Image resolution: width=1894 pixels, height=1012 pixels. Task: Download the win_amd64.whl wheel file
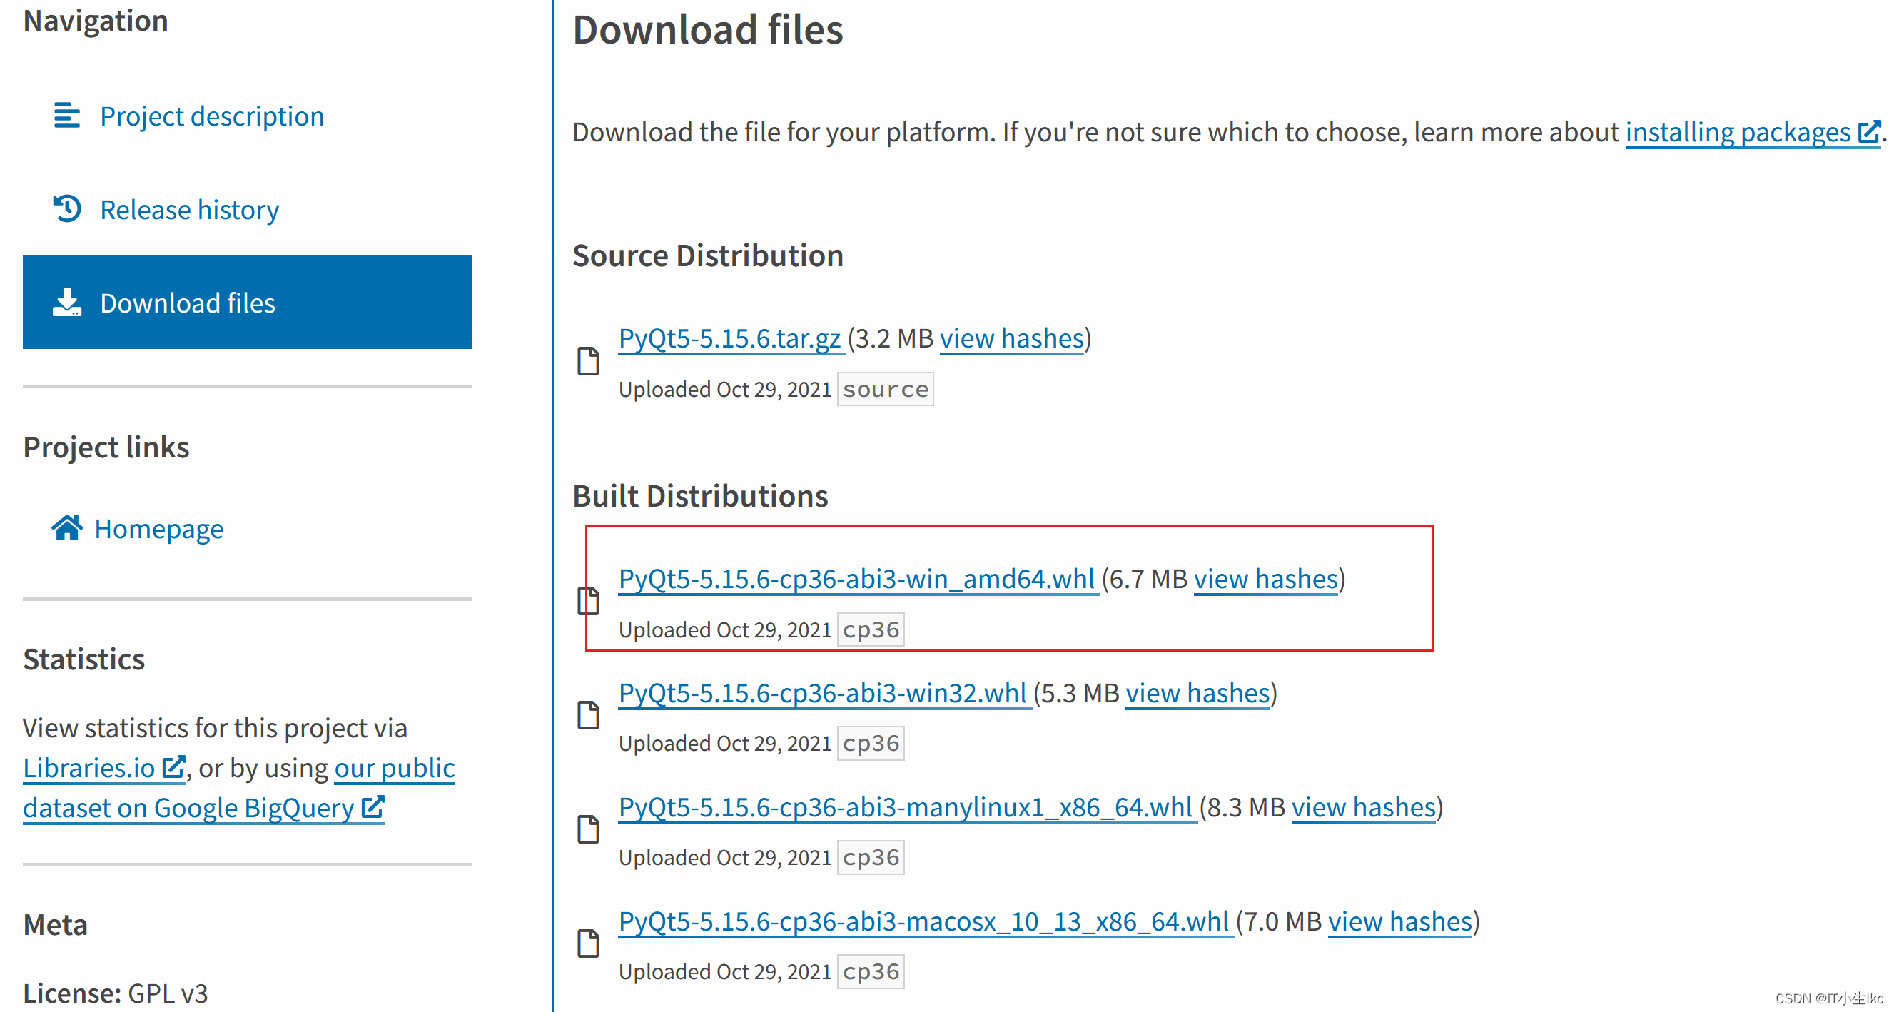[856, 579]
